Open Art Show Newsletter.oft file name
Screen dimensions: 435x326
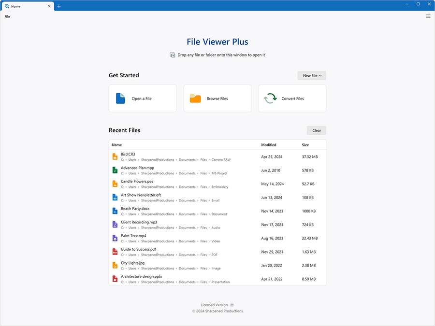tap(141, 195)
